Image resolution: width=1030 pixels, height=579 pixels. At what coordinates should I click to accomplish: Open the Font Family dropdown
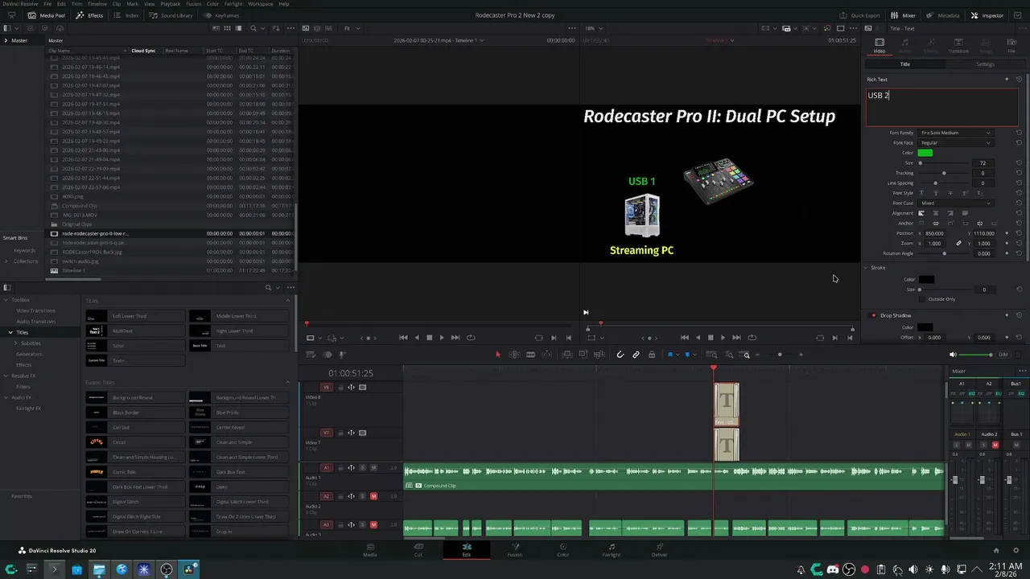click(956, 133)
